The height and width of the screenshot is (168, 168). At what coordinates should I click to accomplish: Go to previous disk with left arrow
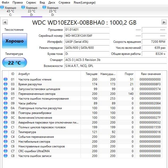(5, 22)
